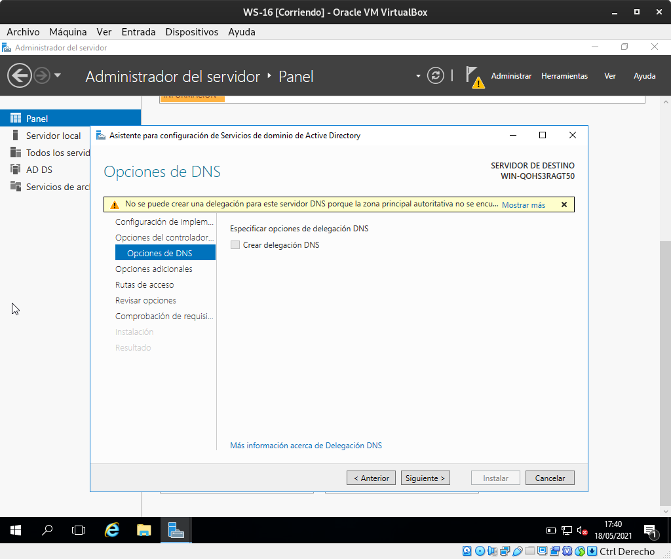Open the Windows Start menu
Viewport: 671px width, 559px height.
coord(16,530)
